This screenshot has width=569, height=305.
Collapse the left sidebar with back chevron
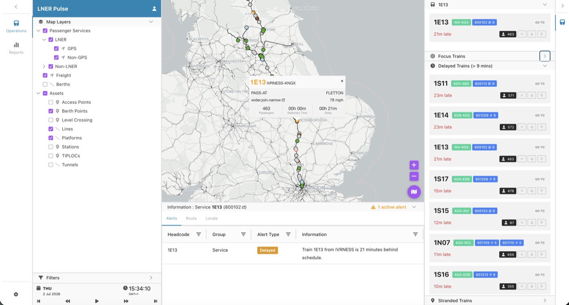(x=16, y=7)
